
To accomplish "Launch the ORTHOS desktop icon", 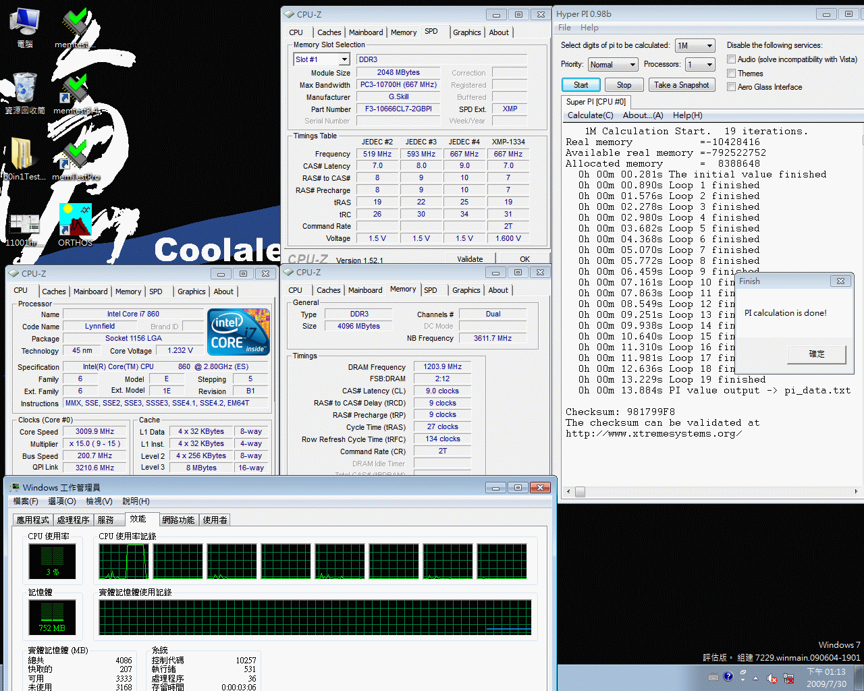I will pyautogui.click(x=76, y=225).
